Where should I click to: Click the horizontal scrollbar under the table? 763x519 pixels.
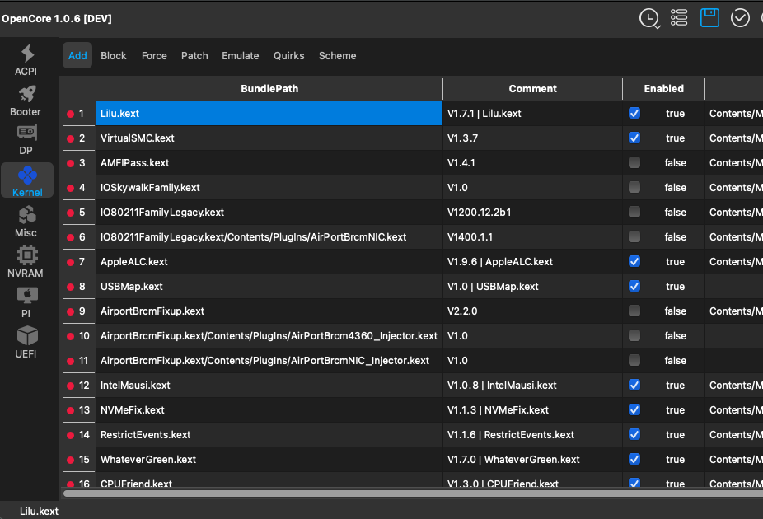(413, 493)
